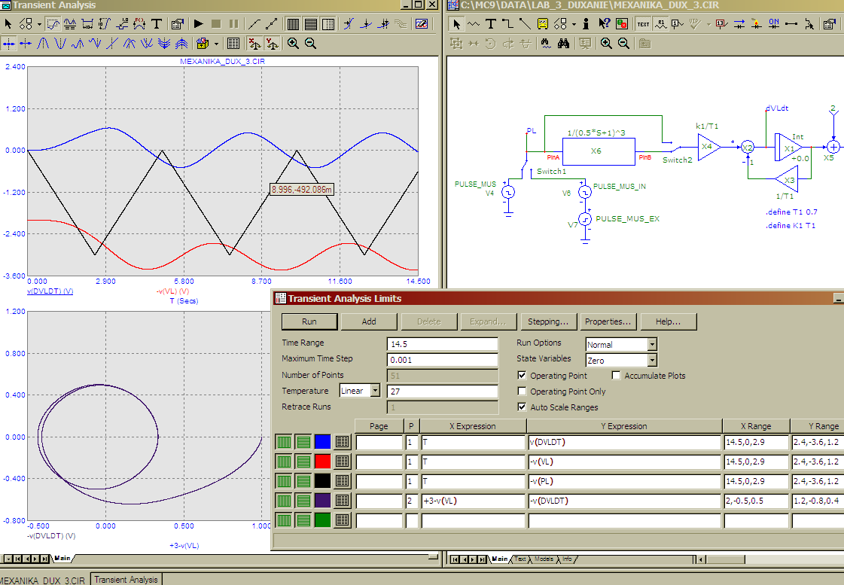
Task: Click the binoculars Find icon in schematic toolbar
Action: coord(564,43)
